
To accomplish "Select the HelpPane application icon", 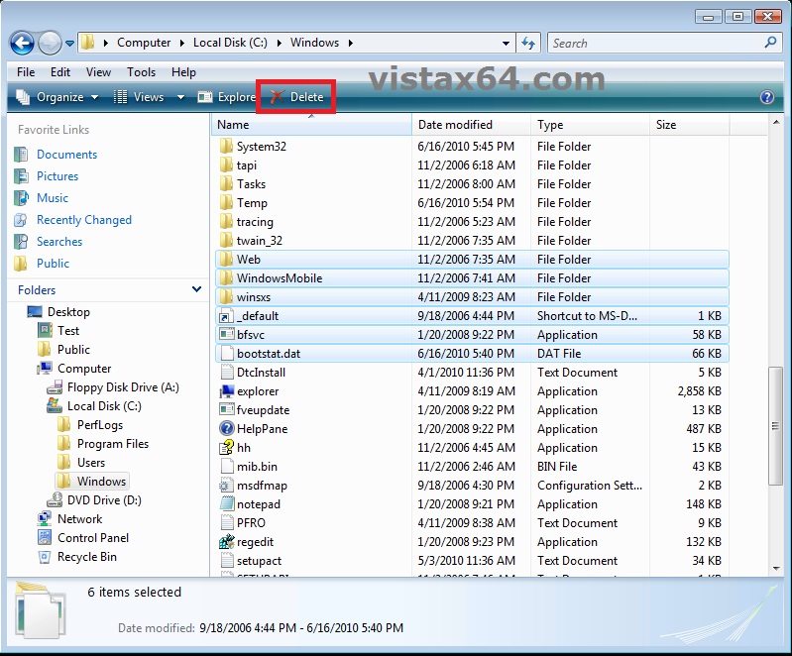I will 226,429.
